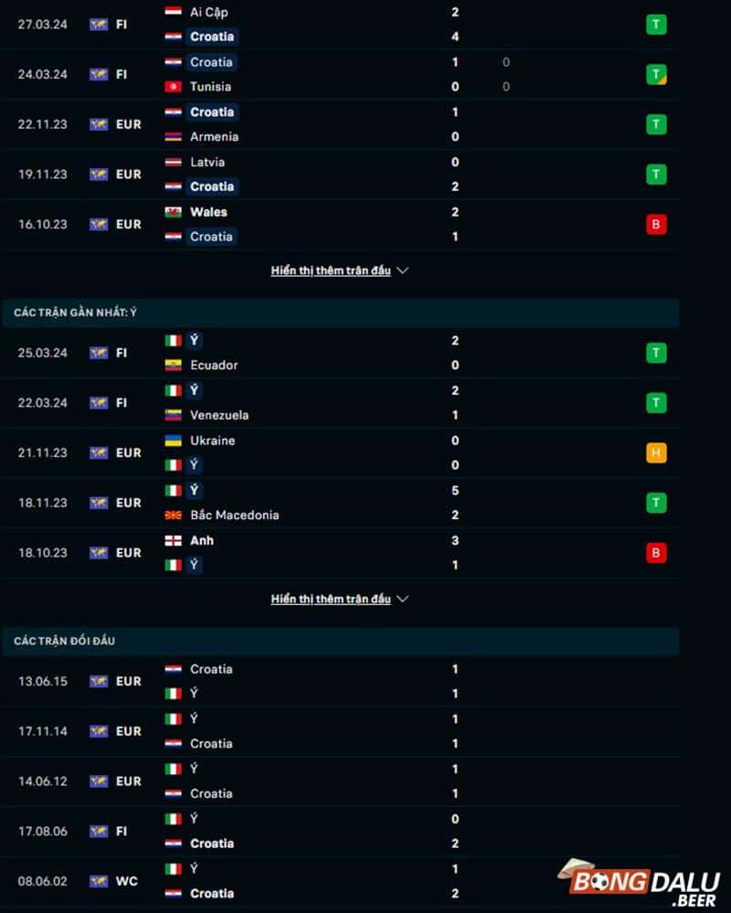
Task: Click the competition badge beside 16.10.23
Action: pos(97,224)
